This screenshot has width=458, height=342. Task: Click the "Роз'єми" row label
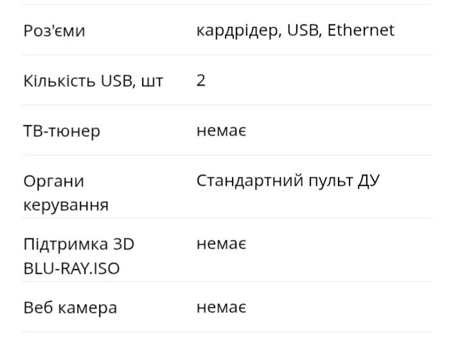54,31
